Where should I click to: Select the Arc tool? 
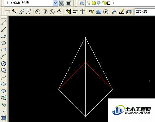[x=4, y=57]
